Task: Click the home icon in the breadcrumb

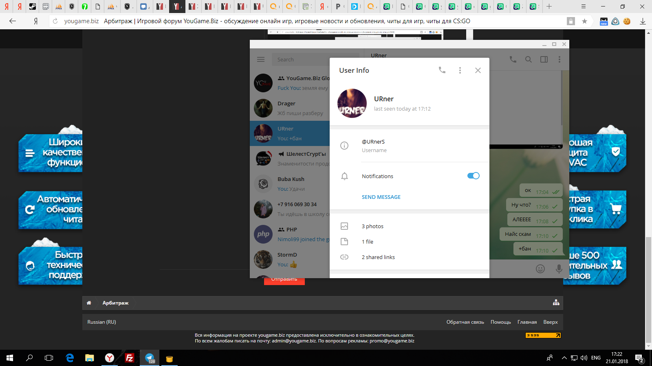Action: (x=89, y=303)
